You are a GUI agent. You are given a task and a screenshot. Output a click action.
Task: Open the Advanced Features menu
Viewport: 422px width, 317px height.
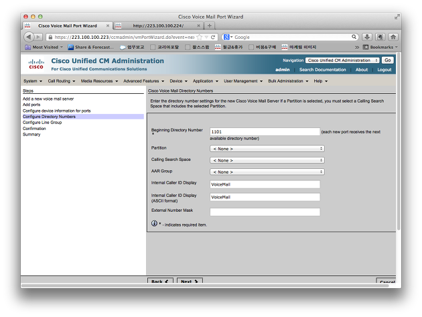point(144,81)
